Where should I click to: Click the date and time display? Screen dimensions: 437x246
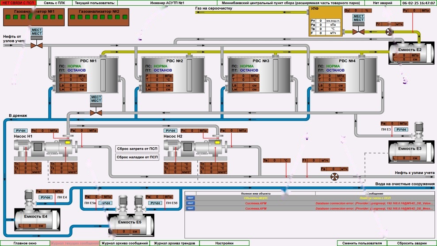coord(418,3)
